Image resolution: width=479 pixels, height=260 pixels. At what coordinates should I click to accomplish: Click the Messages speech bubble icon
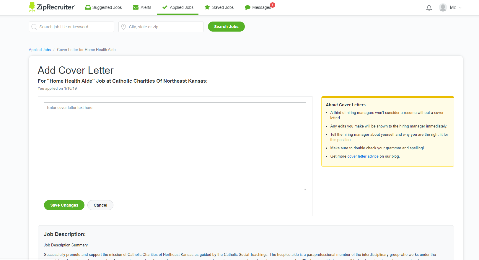click(x=247, y=8)
